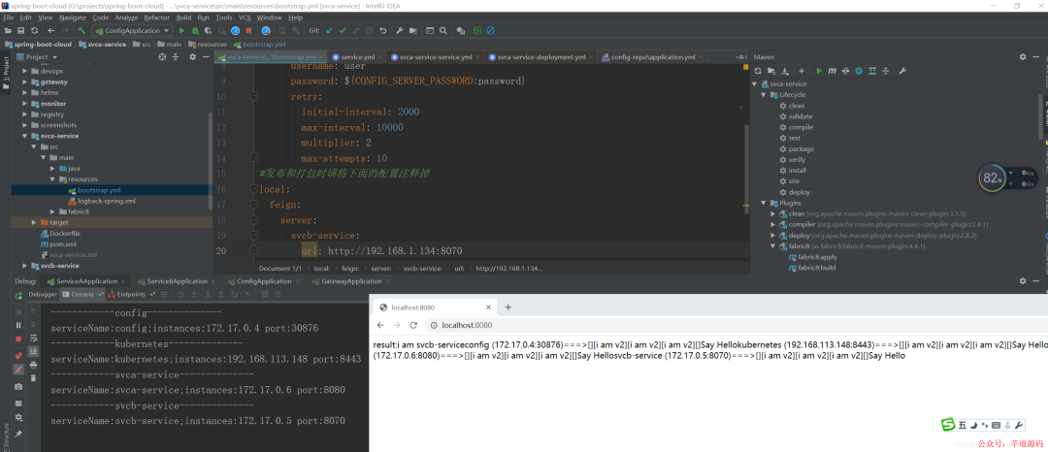Print console output with printer icon
Screen dimensions: 1048x452
click(x=33, y=365)
